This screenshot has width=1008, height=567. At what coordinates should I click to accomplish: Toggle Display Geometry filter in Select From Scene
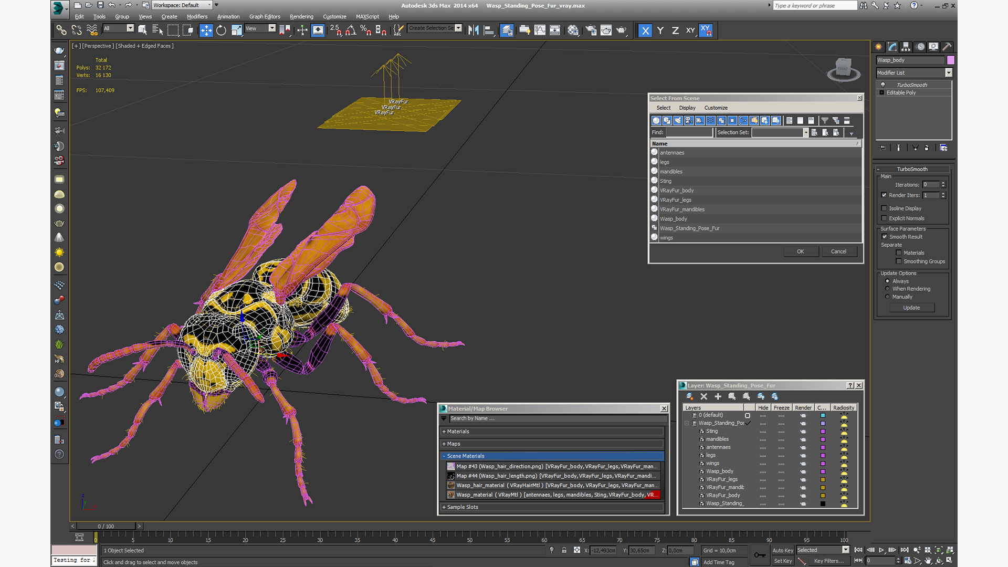[x=656, y=121]
